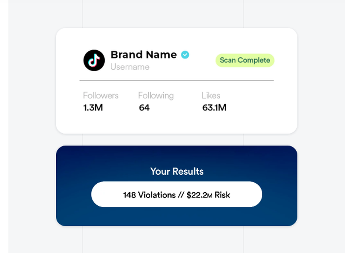The width and height of the screenshot is (345, 253).
Task: Click the 148 Violations text
Action: pos(149,195)
